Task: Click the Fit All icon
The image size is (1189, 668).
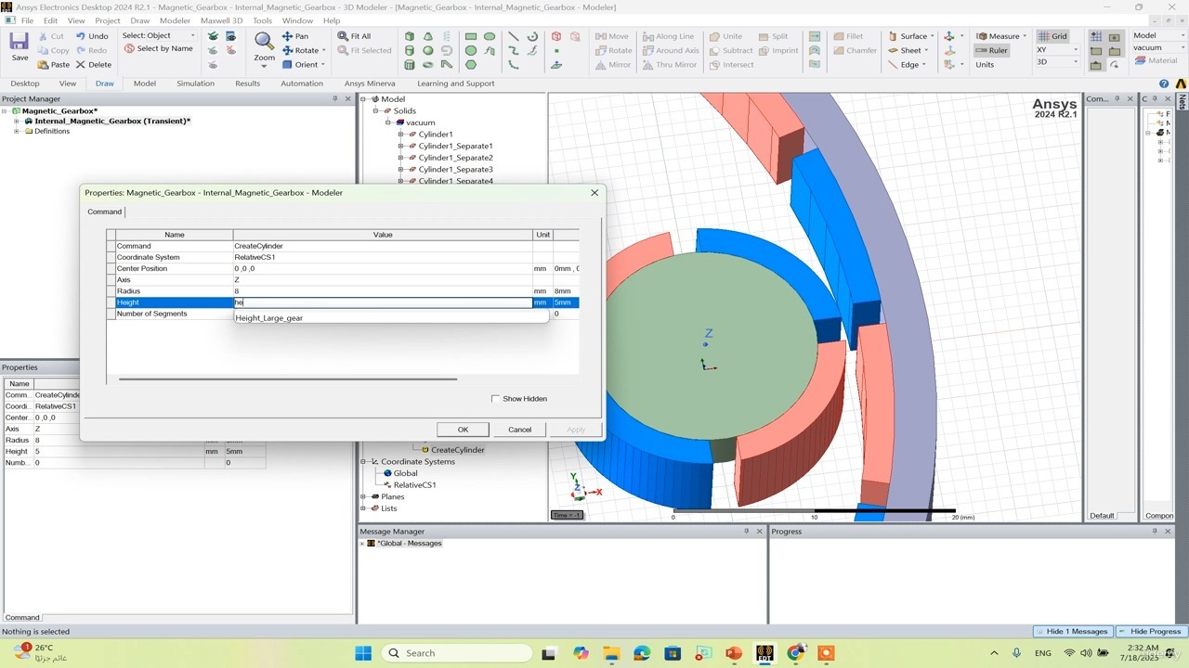Action: [x=343, y=36]
